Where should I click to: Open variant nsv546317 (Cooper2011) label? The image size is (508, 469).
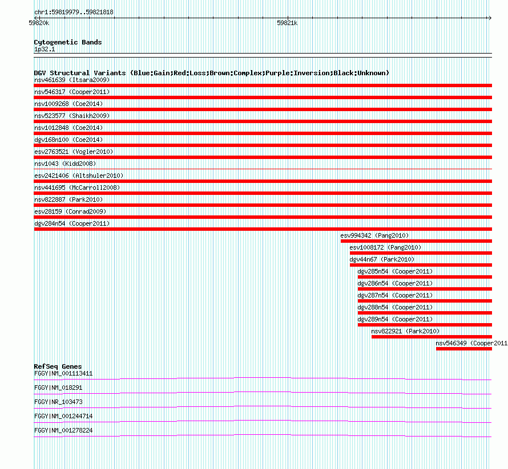coord(72,92)
